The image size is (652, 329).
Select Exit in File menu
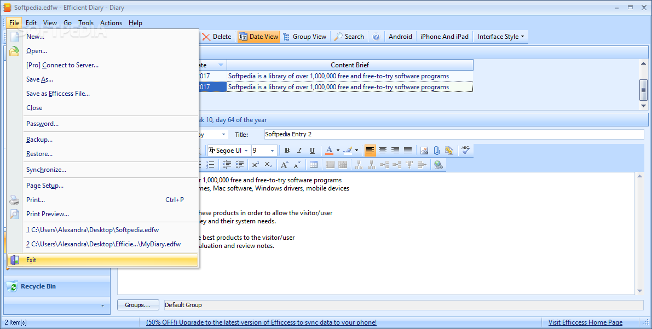point(102,260)
